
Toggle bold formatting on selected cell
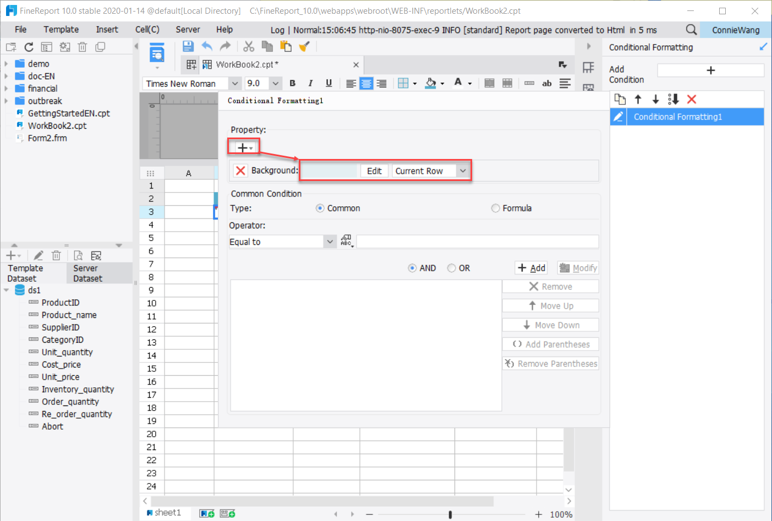tap(292, 83)
